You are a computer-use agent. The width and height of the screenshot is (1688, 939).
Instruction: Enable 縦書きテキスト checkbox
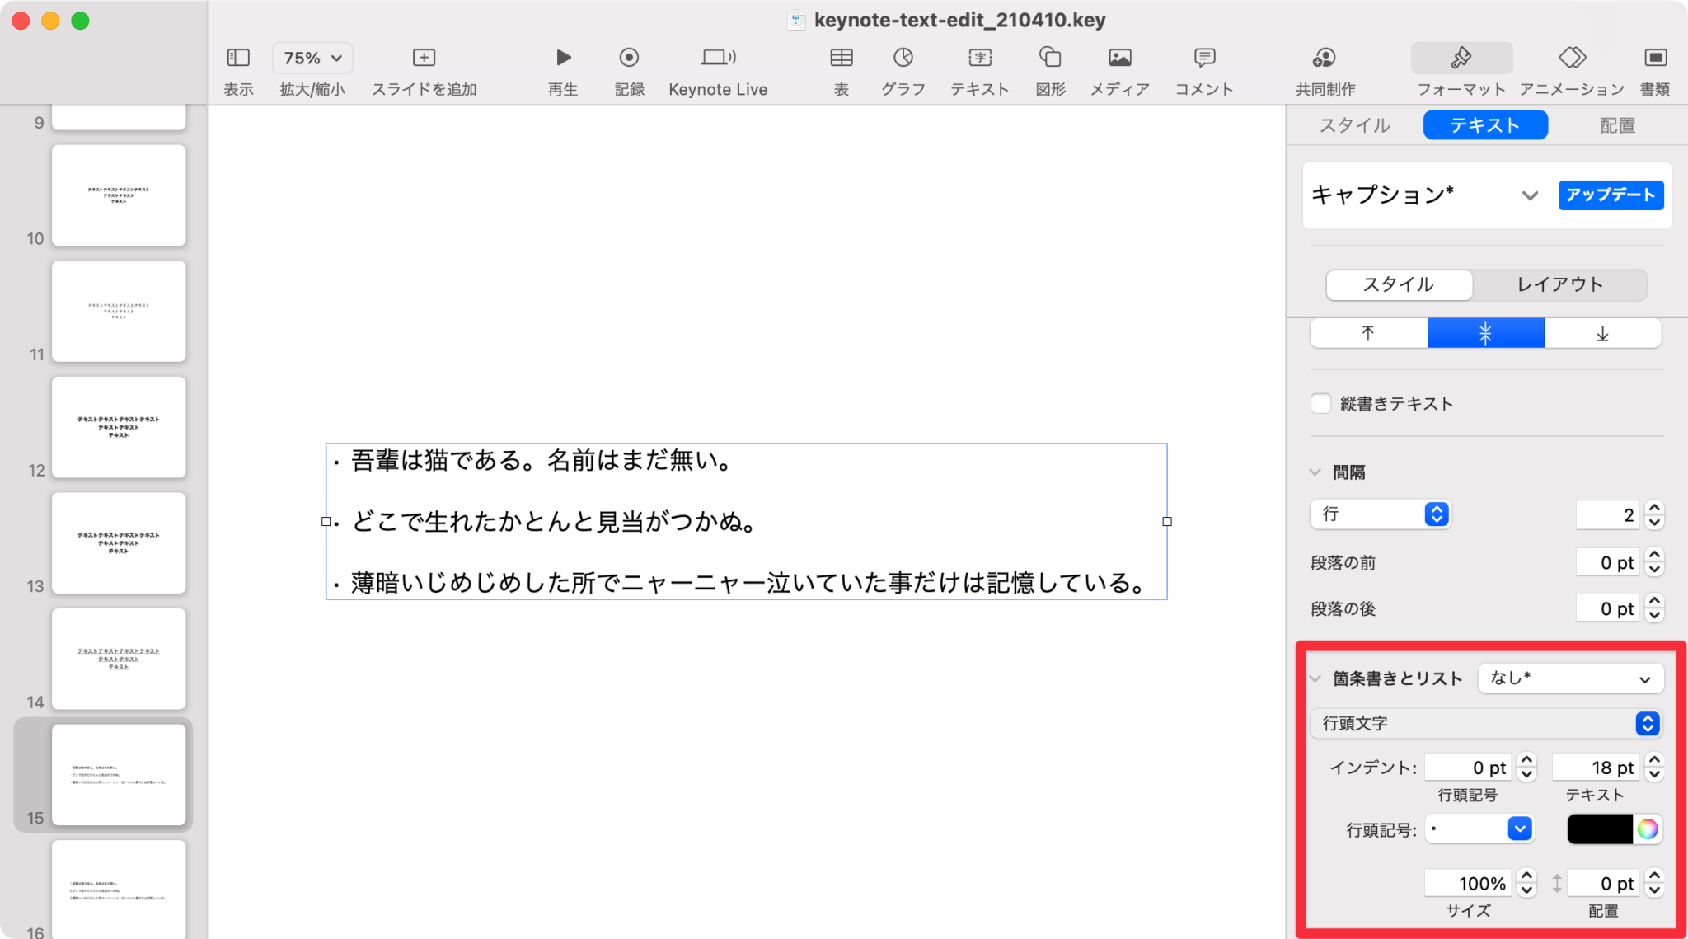pos(1320,403)
